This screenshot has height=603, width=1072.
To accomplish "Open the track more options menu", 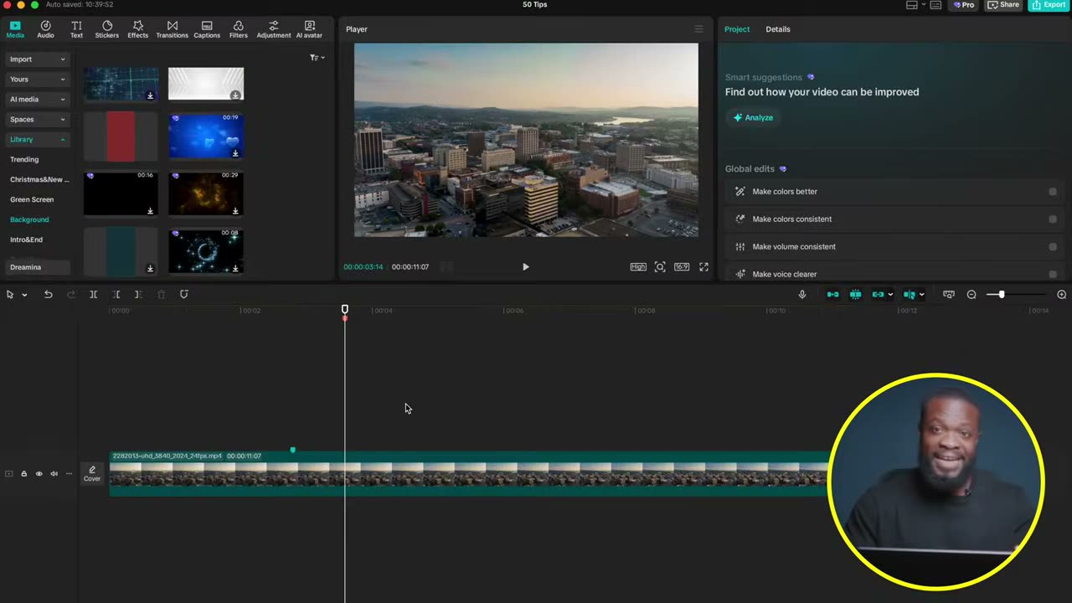I will tap(69, 474).
